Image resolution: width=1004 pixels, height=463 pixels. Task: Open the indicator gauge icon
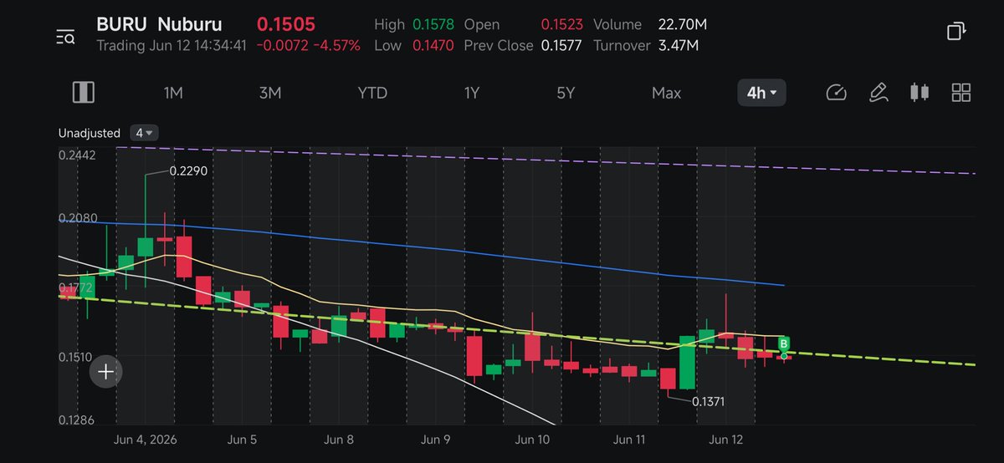(x=836, y=93)
